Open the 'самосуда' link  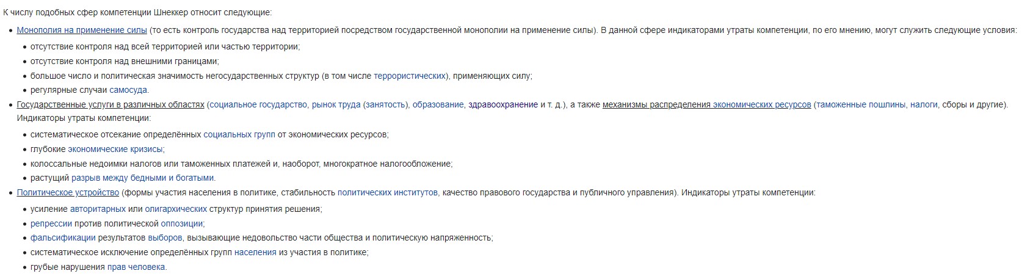point(128,90)
